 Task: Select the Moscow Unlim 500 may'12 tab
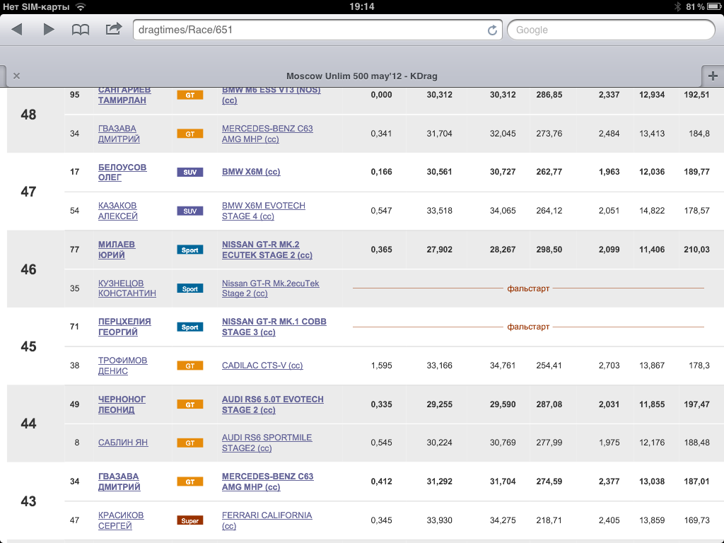pos(361,76)
